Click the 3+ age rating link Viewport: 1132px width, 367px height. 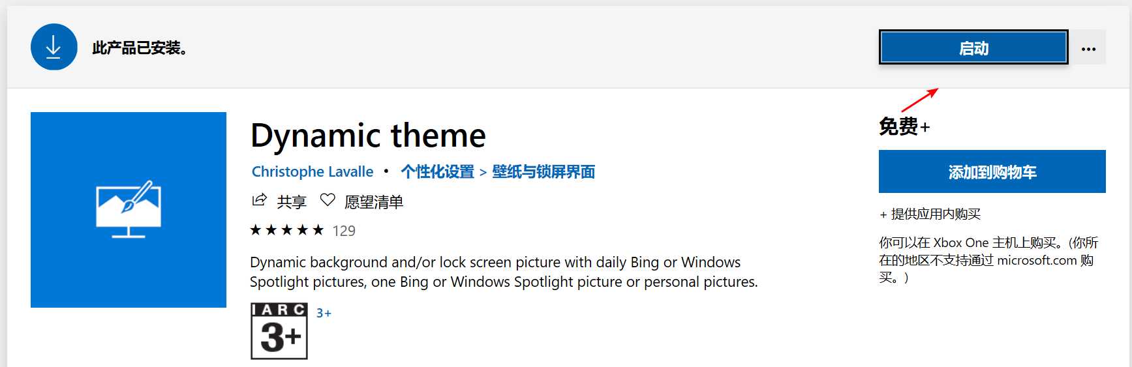point(324,313)
